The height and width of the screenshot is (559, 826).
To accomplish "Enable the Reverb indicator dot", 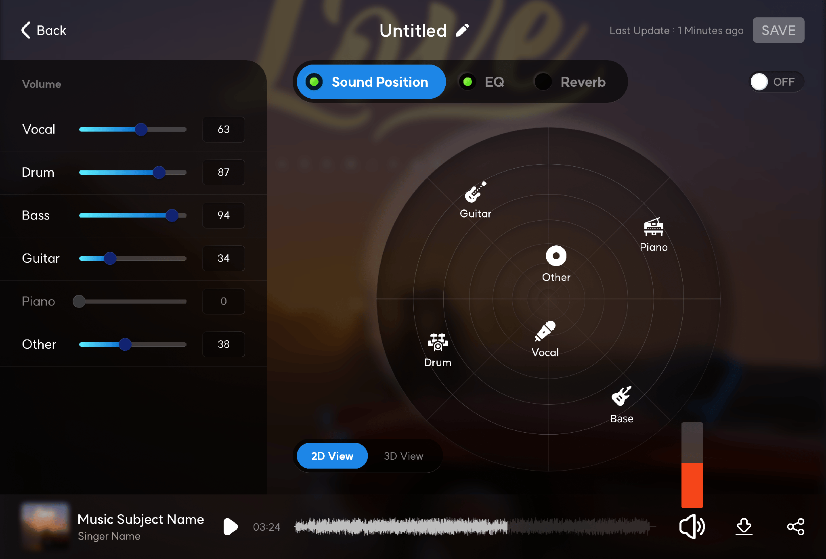I will (543, 82).
